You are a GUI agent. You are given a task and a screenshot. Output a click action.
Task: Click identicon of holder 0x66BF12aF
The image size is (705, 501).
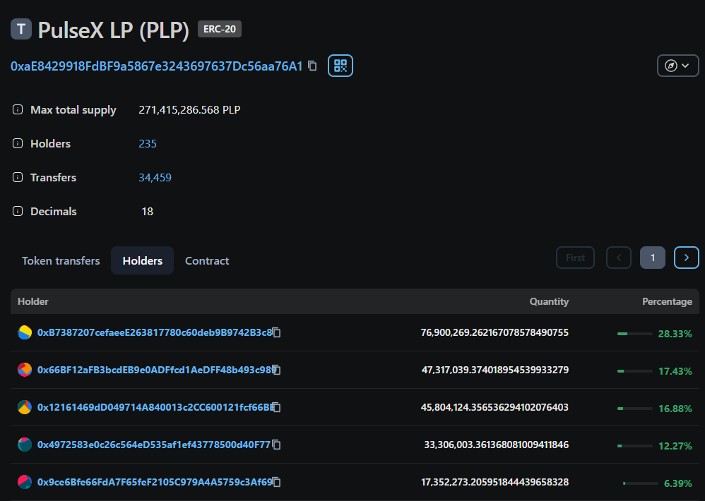tap(25, 370)
